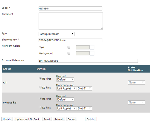Click the Text highlight color value box

click(x=83, y=47)
